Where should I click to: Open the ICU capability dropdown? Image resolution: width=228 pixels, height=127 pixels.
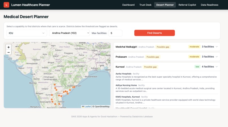click(x=27, y=33)
